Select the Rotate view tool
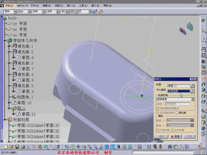The height and width of the screenshot is (155, 207). click(x=84, y=147)
